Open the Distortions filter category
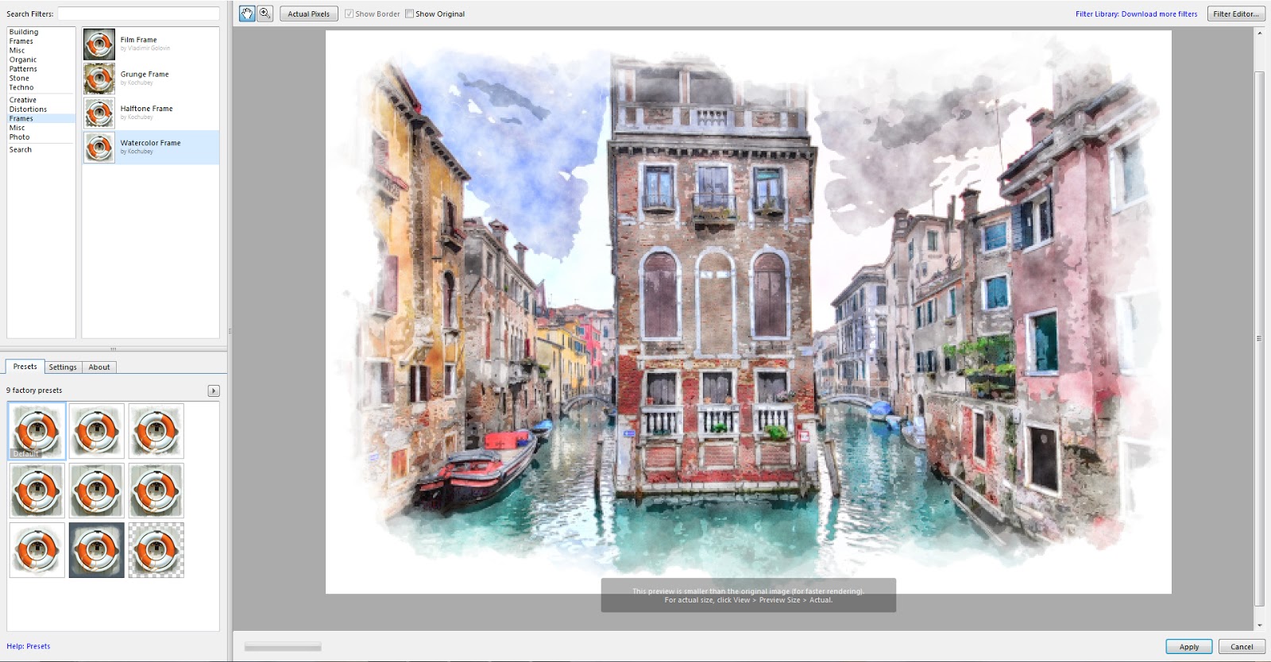Image resolution: width=1271 pixels, height=662 pixels. click(28, 110)
